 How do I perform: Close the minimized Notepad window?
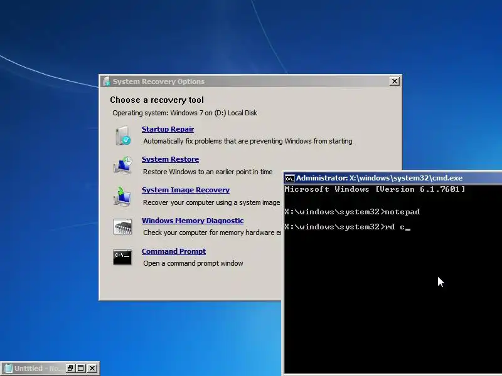pos(92,368)
